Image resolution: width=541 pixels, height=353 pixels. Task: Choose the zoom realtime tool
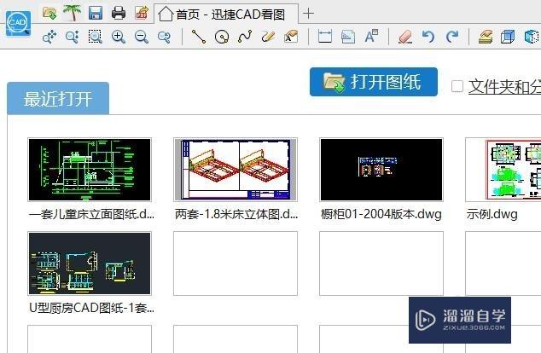(x=73, y=37)
